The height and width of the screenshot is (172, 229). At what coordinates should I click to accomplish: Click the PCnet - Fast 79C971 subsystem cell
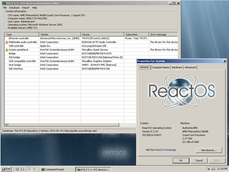[136, 38]
